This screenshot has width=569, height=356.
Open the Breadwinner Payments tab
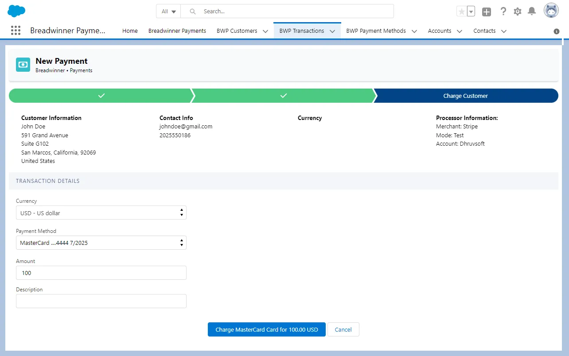177,31
